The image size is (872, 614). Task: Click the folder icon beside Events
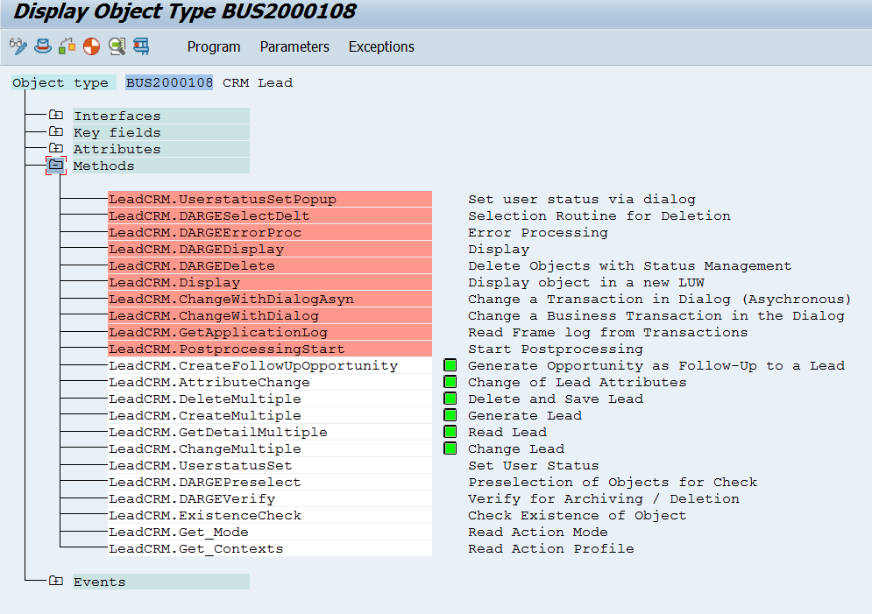coord(57,582)
